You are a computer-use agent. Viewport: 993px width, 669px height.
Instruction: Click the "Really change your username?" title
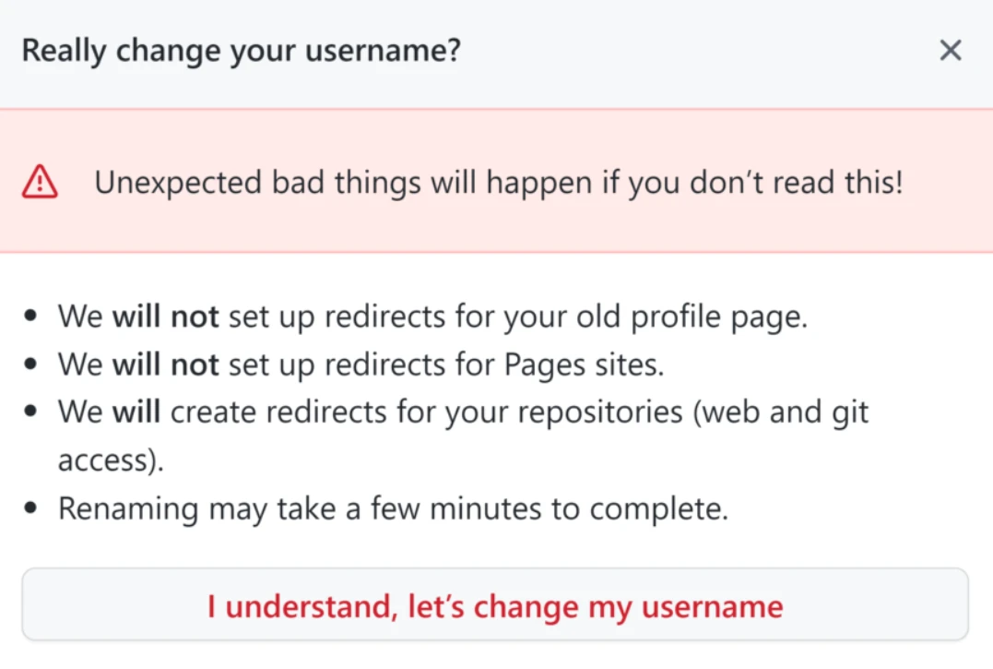(x=241, y=51)
